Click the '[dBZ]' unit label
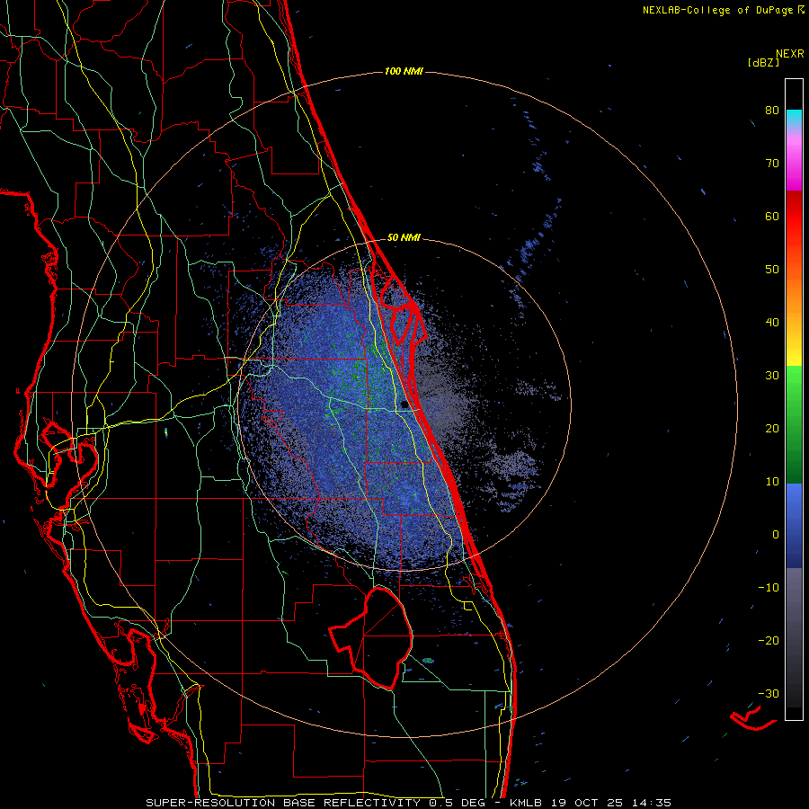This screenshot has height=809, width=809. 763,62
